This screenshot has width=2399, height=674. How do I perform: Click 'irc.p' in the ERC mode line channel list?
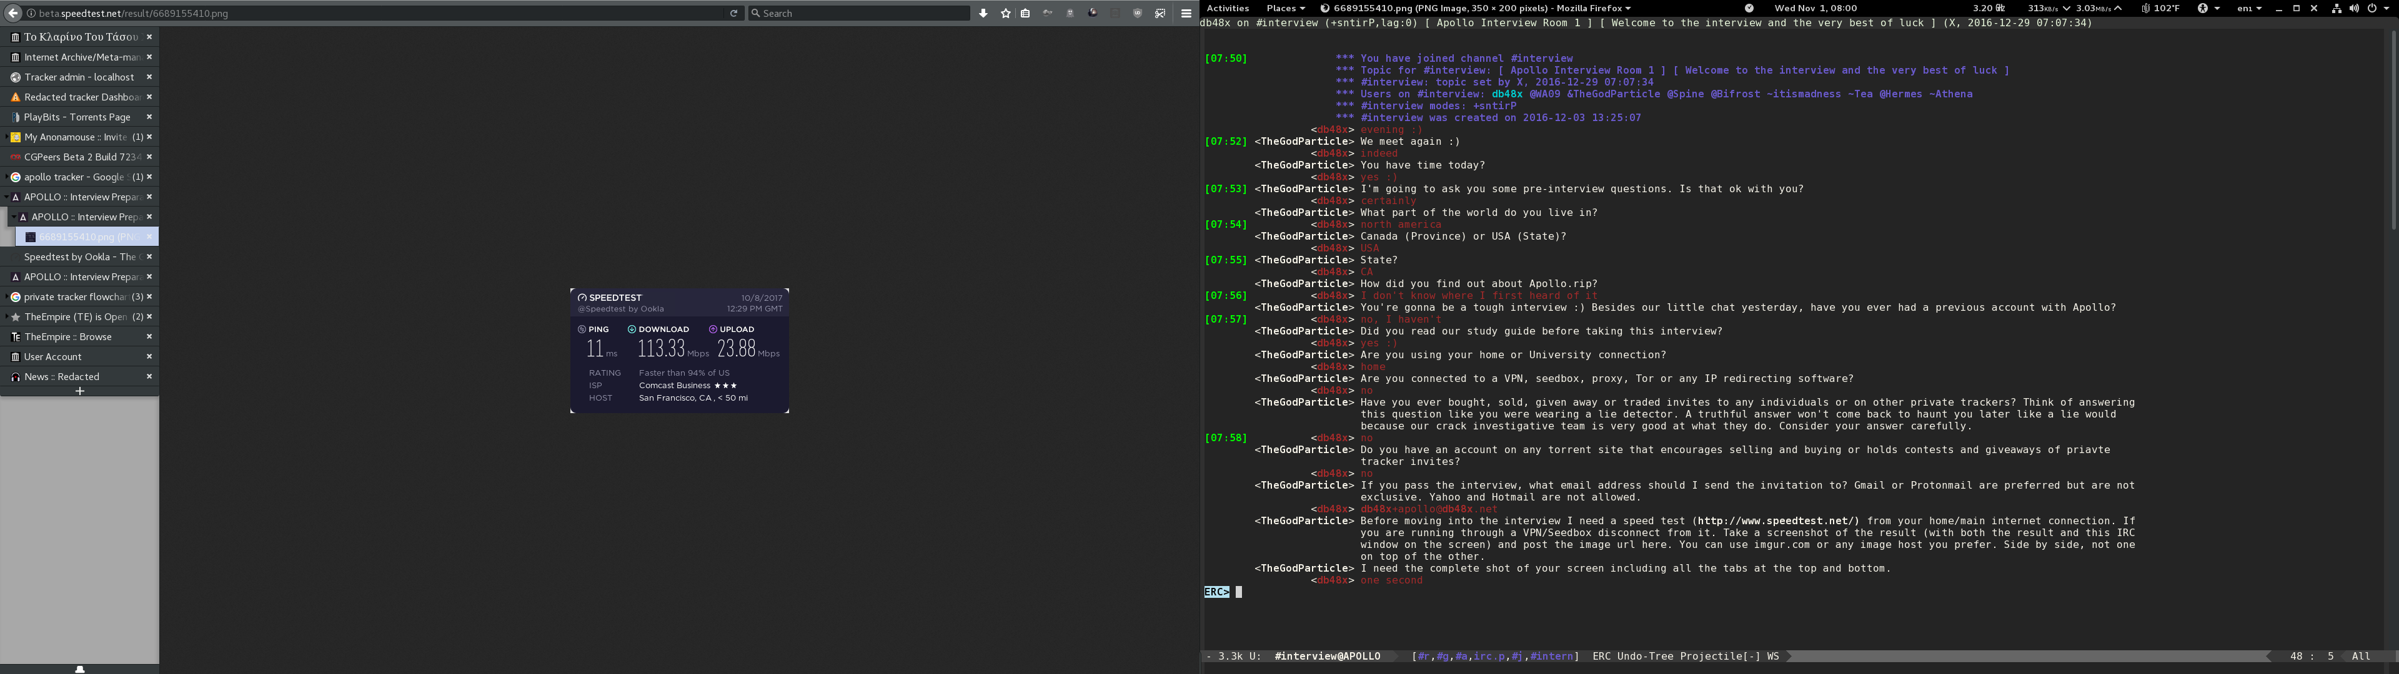point(1488,657)
